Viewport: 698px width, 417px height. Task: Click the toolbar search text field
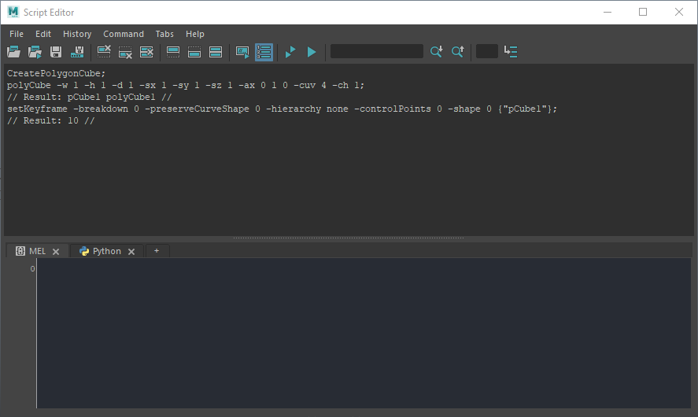click(x=377, y=51)
